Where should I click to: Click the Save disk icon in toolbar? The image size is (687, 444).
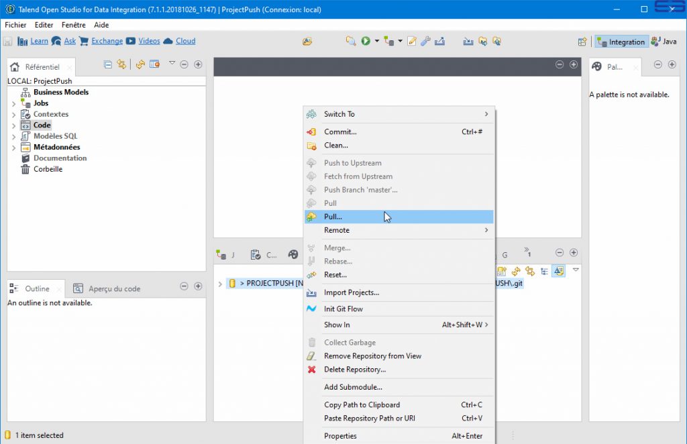pos(8,41)
